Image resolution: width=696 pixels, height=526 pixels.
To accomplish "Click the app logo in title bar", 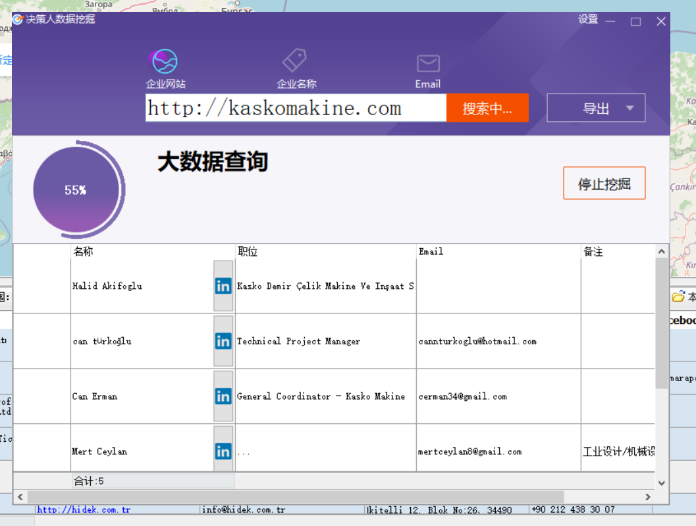I will pos(18,19).
